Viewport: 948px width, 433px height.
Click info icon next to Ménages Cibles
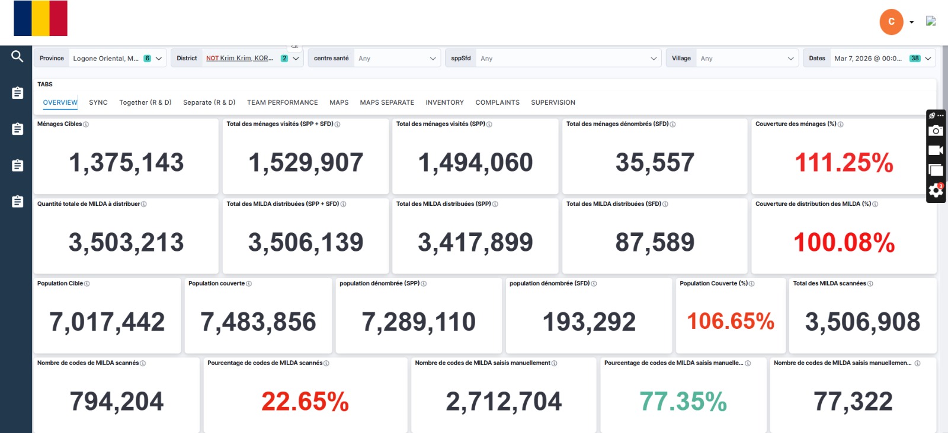coord(87,125)
